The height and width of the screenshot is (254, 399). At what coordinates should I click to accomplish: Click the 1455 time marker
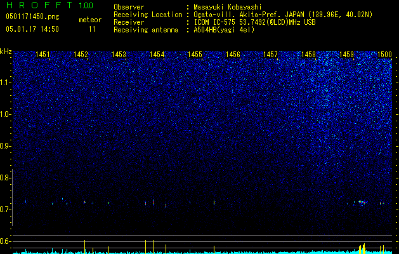point(195,54)
